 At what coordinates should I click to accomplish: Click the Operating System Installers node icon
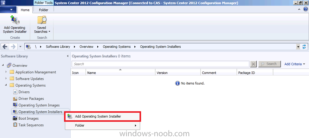pyautogui.click(x=15, y=112)
